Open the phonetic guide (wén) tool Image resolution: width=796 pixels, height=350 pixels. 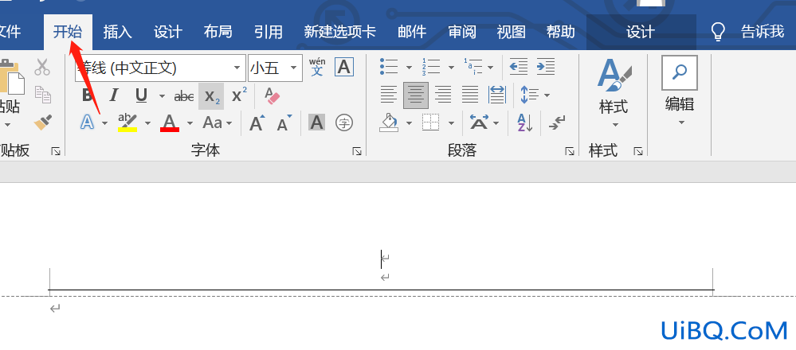click(317, 67)
